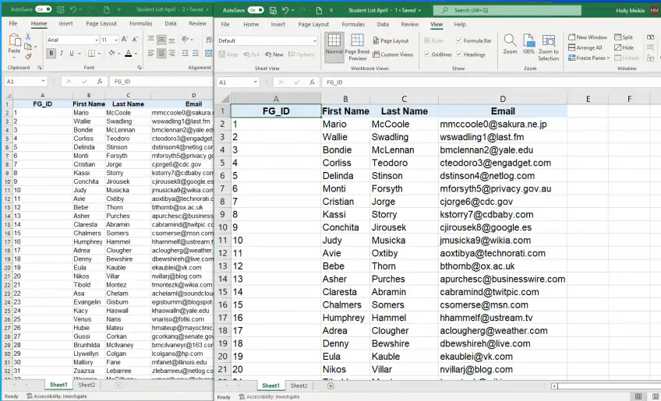Viewport: 661px width, 401px height.
Task: Click Arrange All button
Action: pos(585,47)
